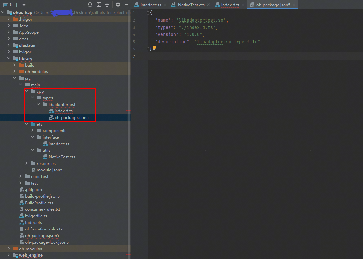Close the interface.ts tab
The height and width of the screenshot is (259, 363).
coord(165,5)
